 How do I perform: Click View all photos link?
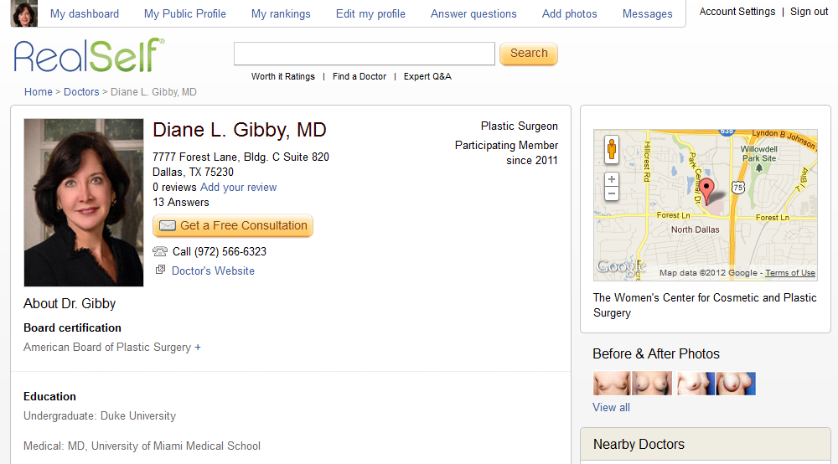[x=611, y=408]
